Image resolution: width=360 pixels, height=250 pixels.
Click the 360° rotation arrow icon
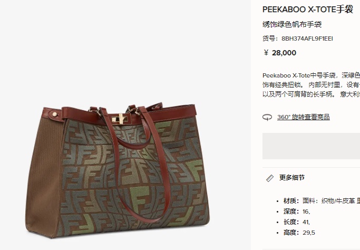(267, 118)
